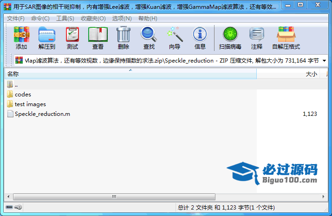Image resolution: width=332 pixels, height=216 pixels.
Task: Open the Comment (注释) icon
Action: click(x=257, y=34)
